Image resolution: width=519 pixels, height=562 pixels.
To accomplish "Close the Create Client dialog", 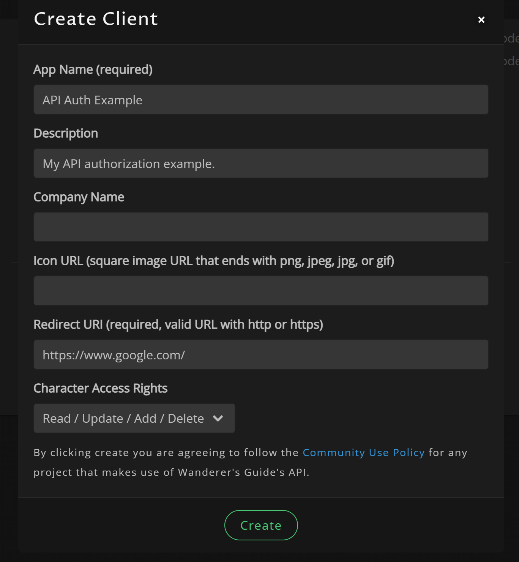I will point(481,20).
